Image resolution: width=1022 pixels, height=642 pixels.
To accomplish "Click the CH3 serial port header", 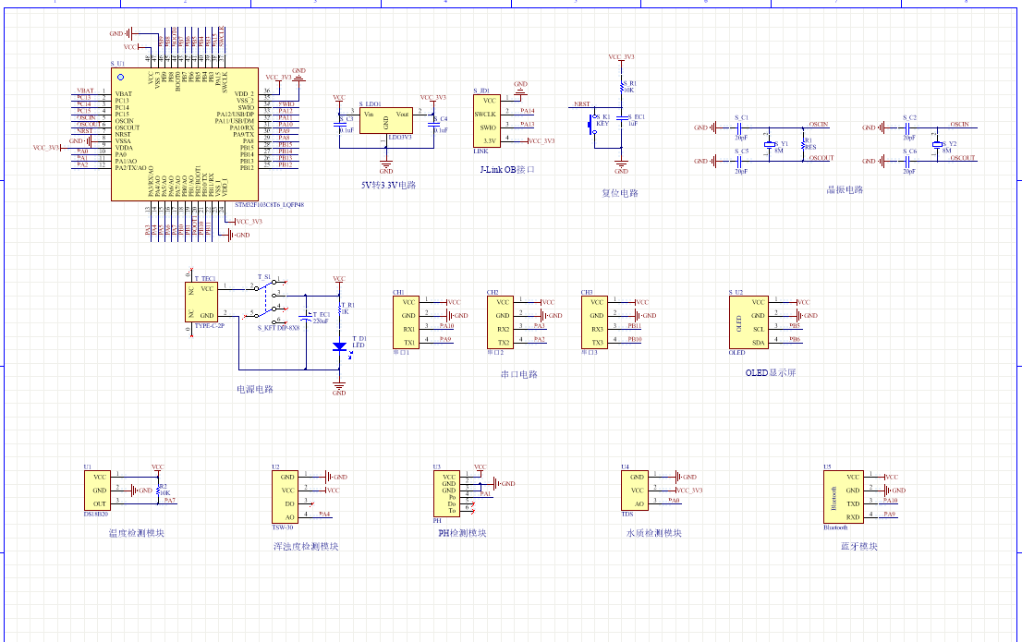I will click(x=595, y=322).
